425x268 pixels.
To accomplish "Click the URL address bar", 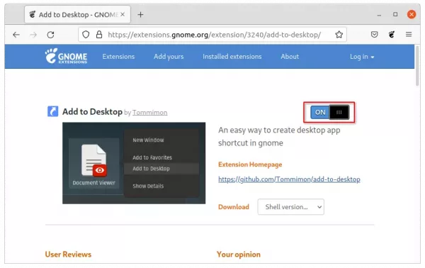I will (212, 35).
